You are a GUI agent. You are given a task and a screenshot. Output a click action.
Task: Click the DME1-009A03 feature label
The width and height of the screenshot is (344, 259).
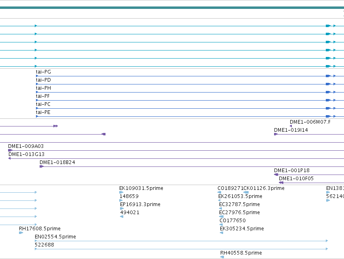[x=26, y=146]
